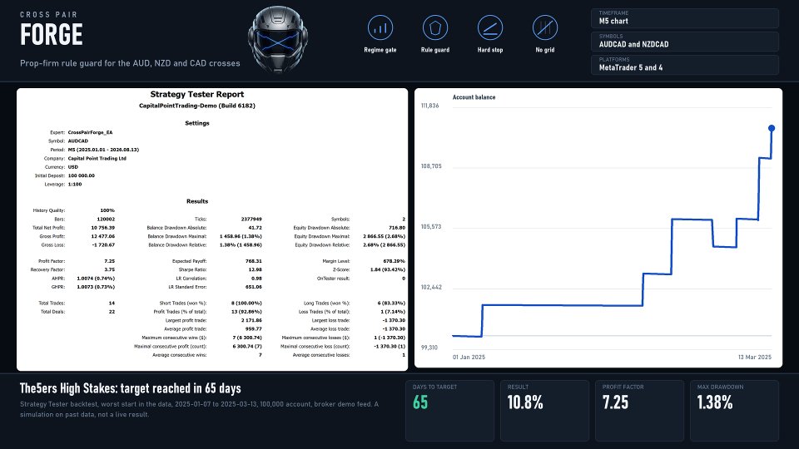The width and height of the screenshot is (799, 449).
Task: Click the Largest profit trade value 2 171.86
Action: (x=251, y=320)
